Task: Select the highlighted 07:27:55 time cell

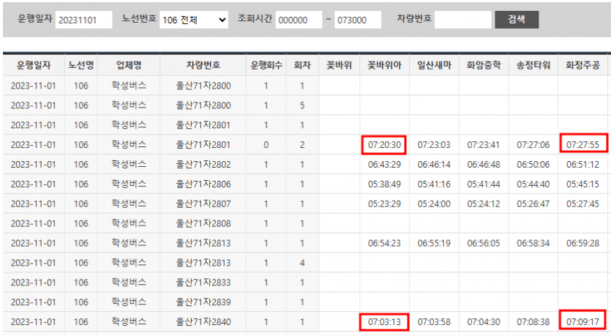Action: click(x=582, y=145)
